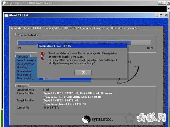
Task: Click the outer window scrollbar up arrow
Action: pos(168,8)
